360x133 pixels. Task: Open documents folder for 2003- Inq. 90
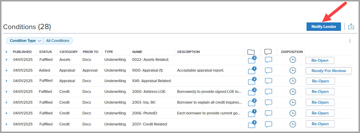(x=252, y=103)
